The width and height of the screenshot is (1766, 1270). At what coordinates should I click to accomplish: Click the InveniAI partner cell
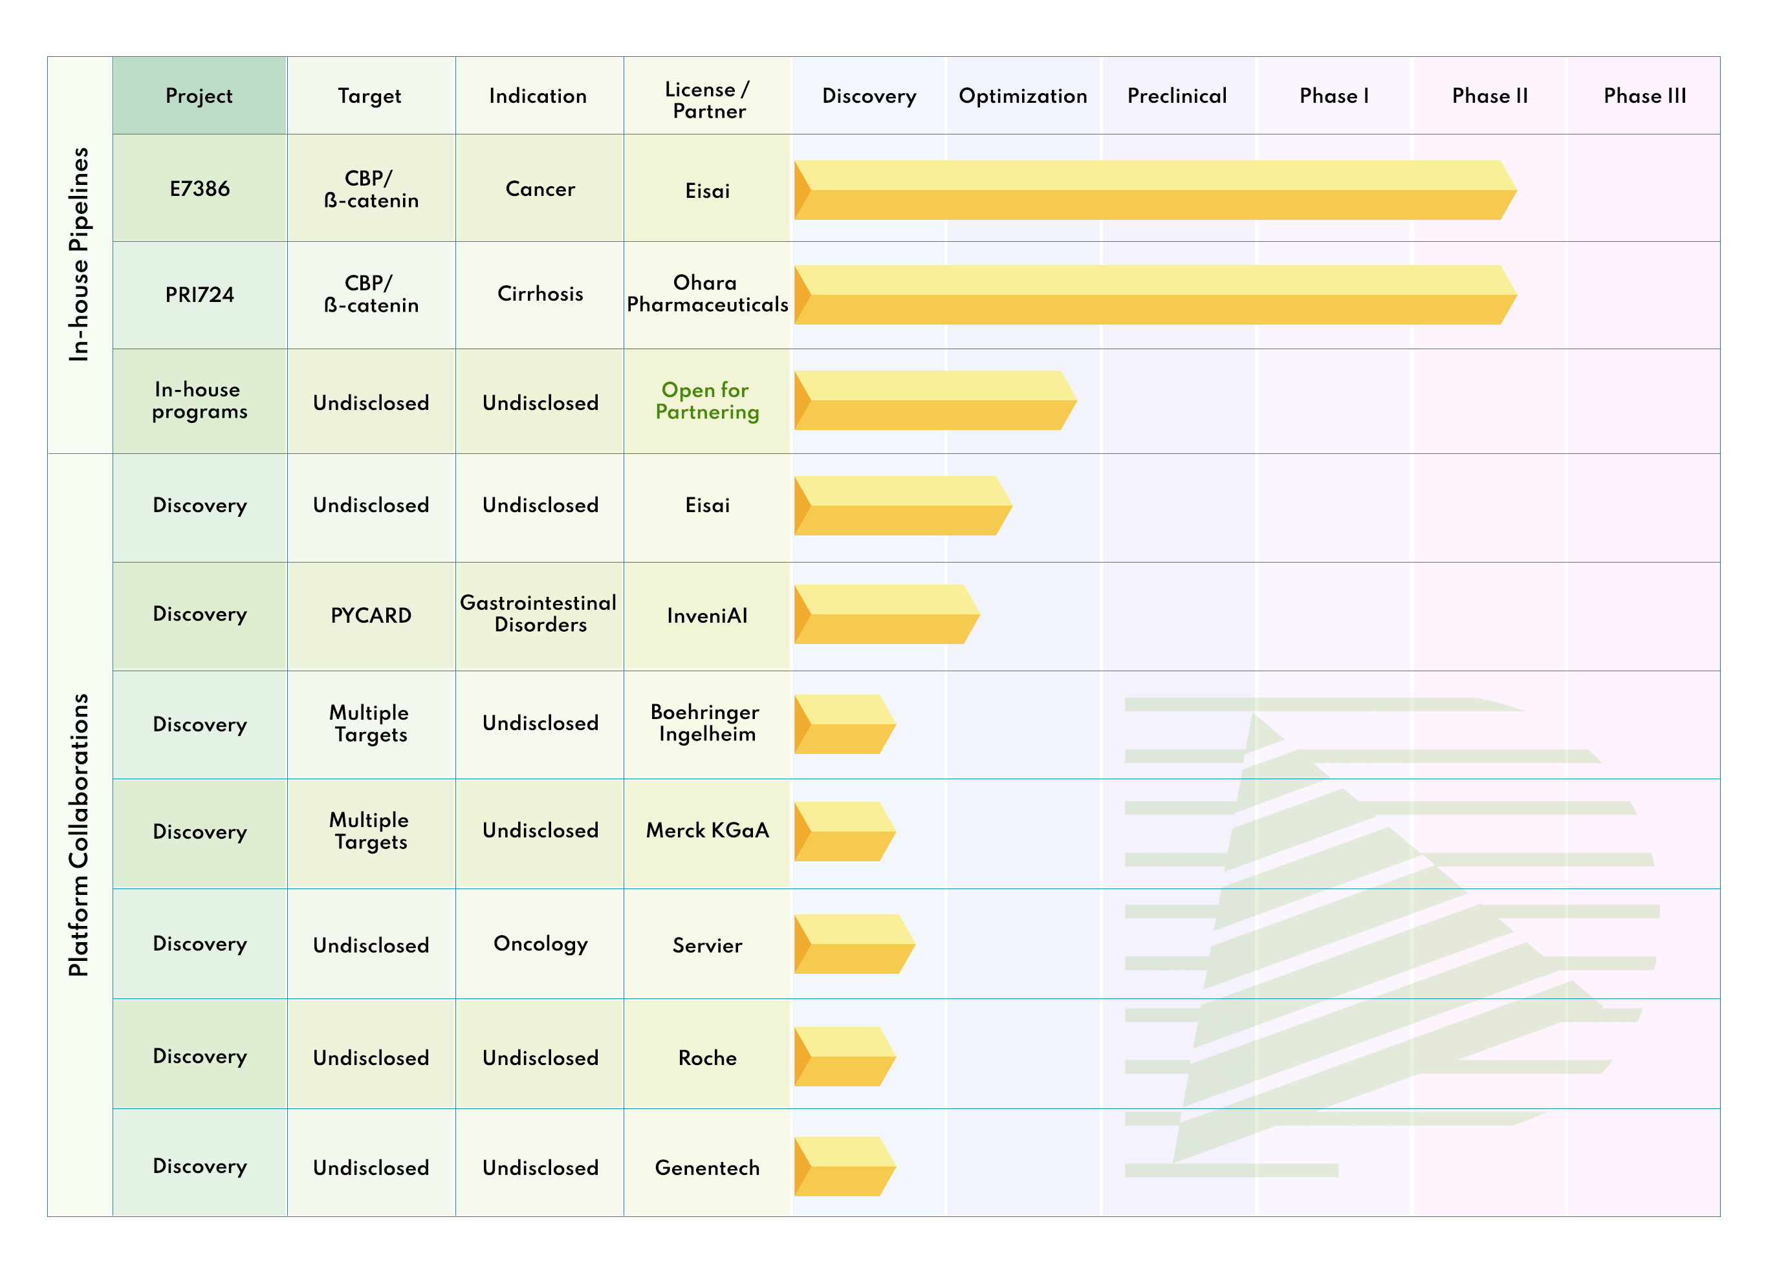(707, 615)
